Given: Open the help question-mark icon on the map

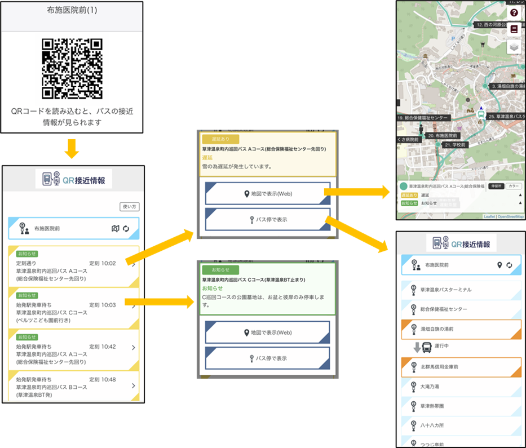Looking at the screenshot, I should (514, 13).
